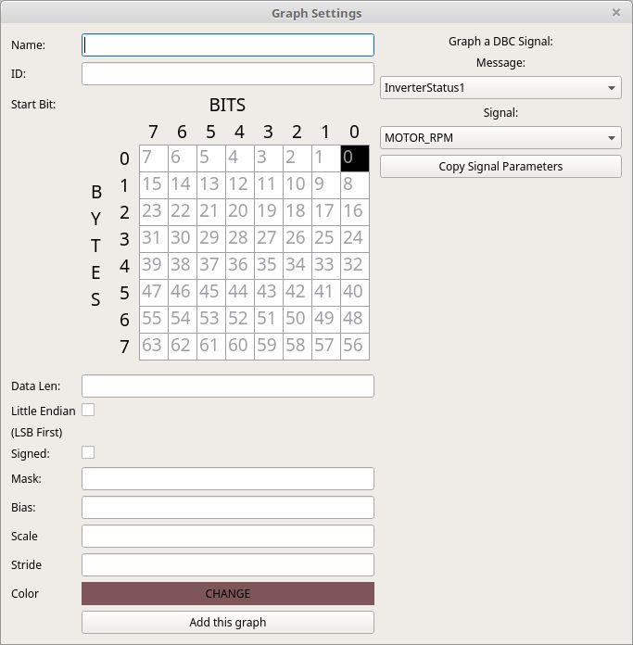Click bit 39 in the grid
633x645 pixels.
coord(154,266)
